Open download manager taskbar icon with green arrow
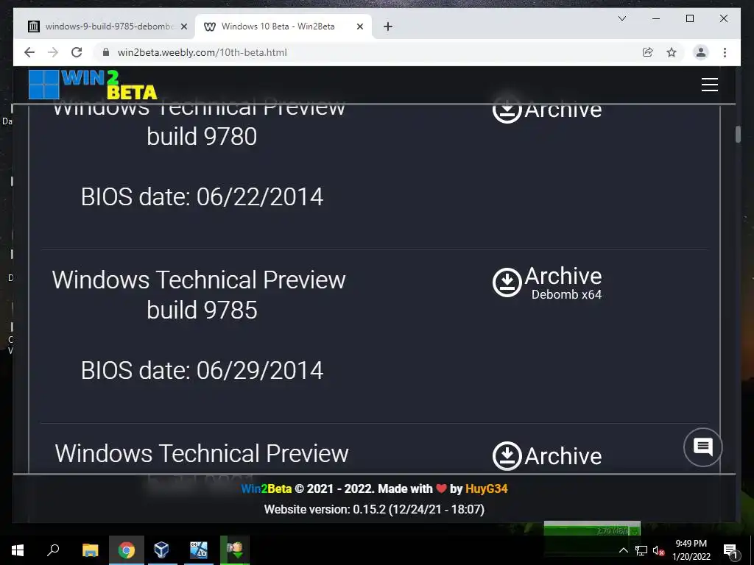 pyautogui.click(x=235, y=550)
